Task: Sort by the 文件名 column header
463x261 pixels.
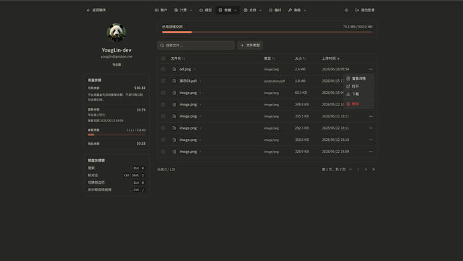Action: (x=178, y=58)
